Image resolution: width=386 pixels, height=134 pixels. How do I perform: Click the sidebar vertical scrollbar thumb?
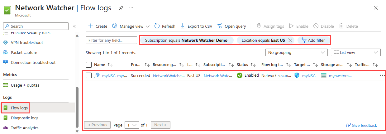pos(77,107)
